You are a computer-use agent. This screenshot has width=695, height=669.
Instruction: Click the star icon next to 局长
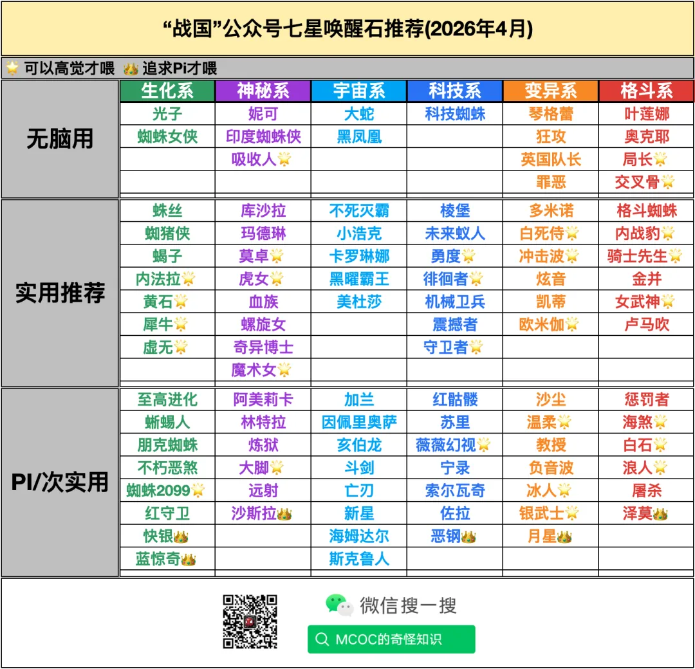coord(660,159)
